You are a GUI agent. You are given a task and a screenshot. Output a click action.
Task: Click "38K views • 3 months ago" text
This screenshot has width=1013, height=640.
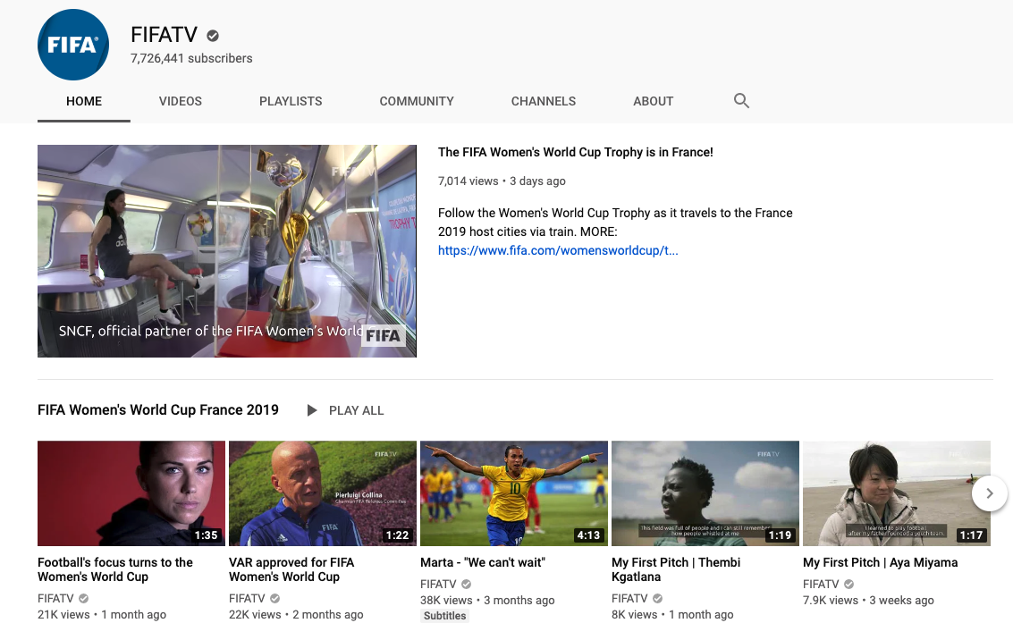pos(488,601)
